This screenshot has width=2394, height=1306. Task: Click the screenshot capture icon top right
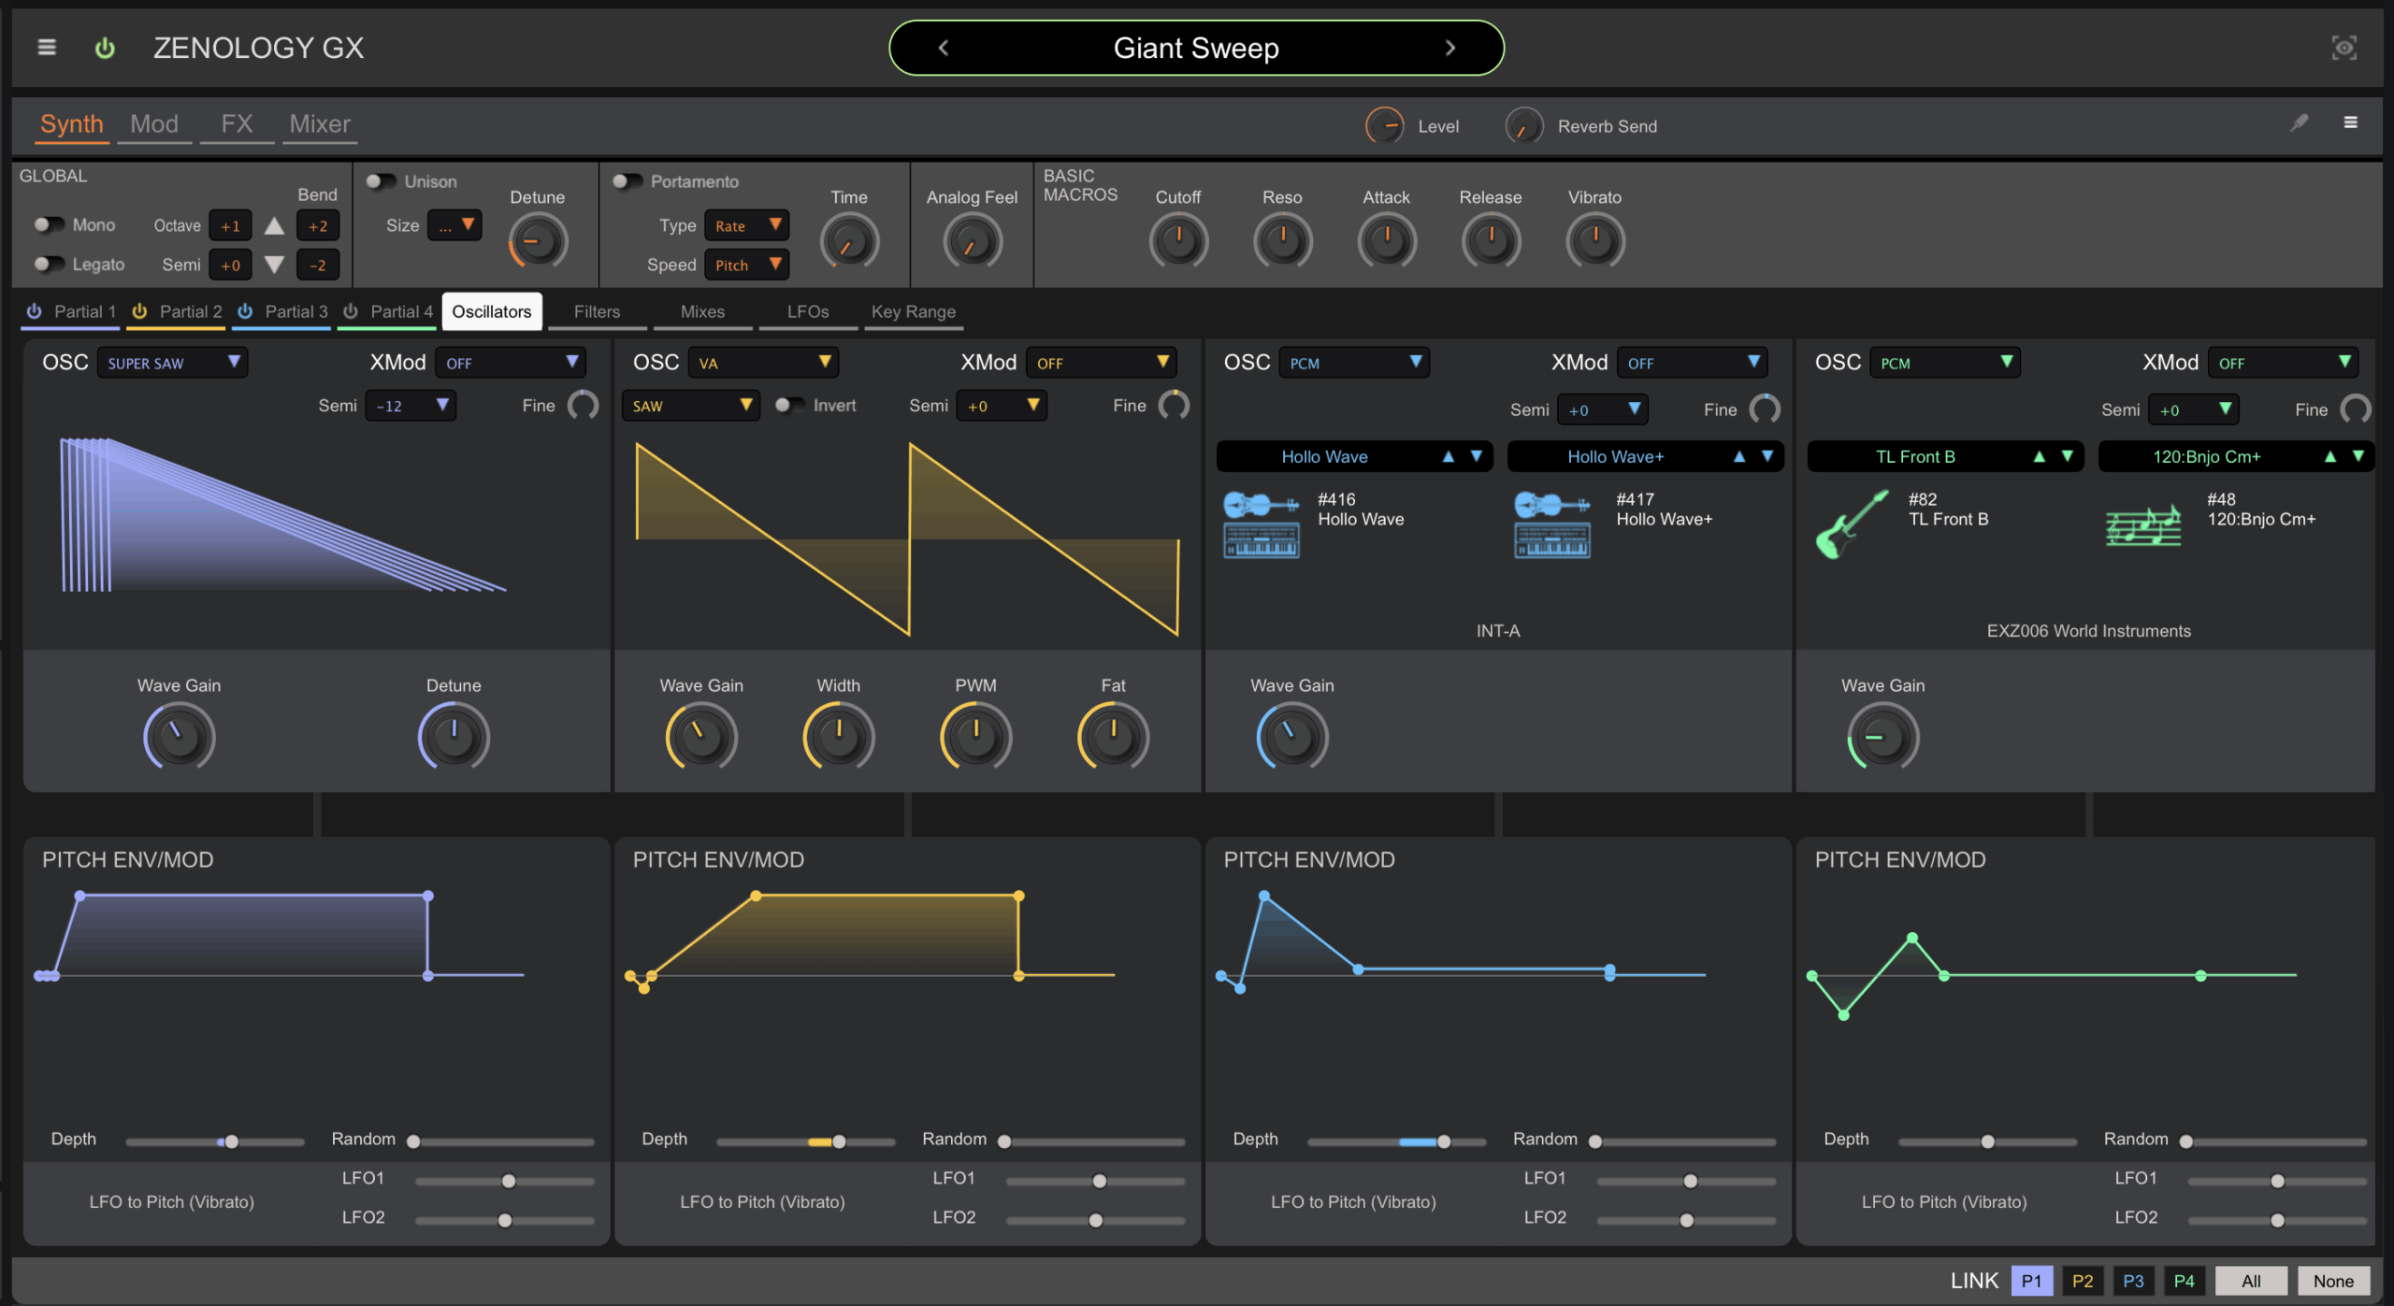(2344, 48)
